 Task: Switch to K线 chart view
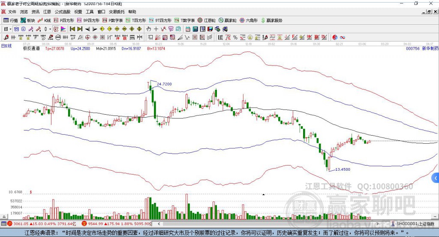44,21
